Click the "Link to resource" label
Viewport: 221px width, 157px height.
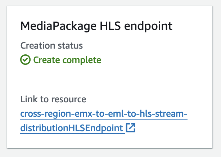point(53,99)
